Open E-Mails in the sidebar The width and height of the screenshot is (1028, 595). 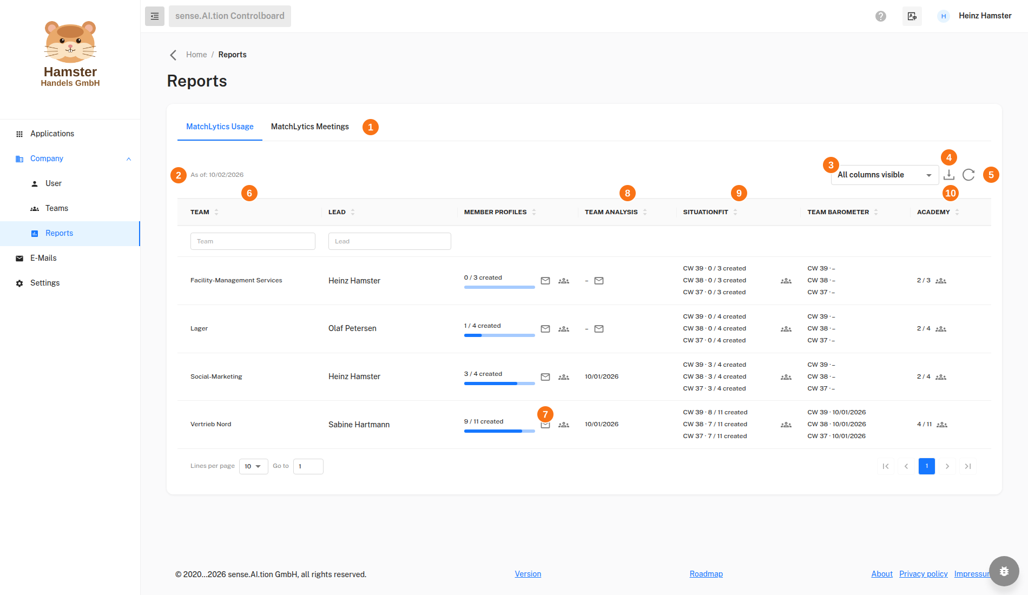[70, 258]
